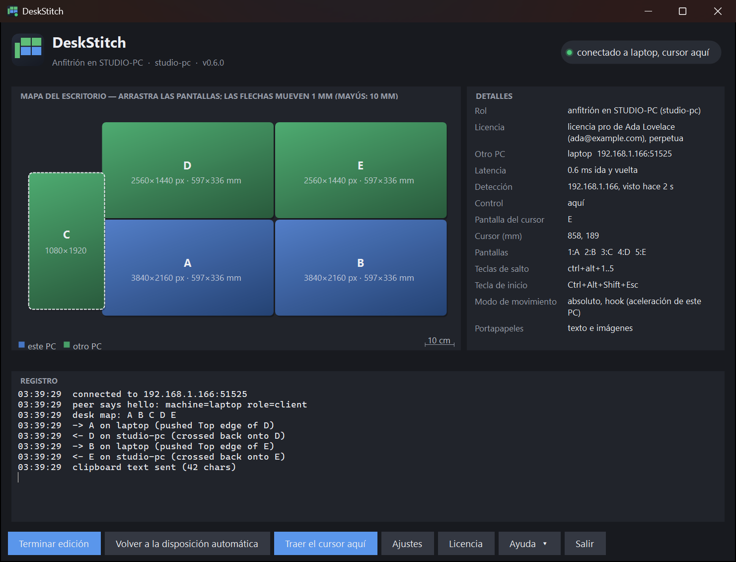Image resolution: width=736 pixels, height=562 pixels.
Task: Click the log line 'connected to 192.168.1.166:51525'
Action: pos(133,394)
